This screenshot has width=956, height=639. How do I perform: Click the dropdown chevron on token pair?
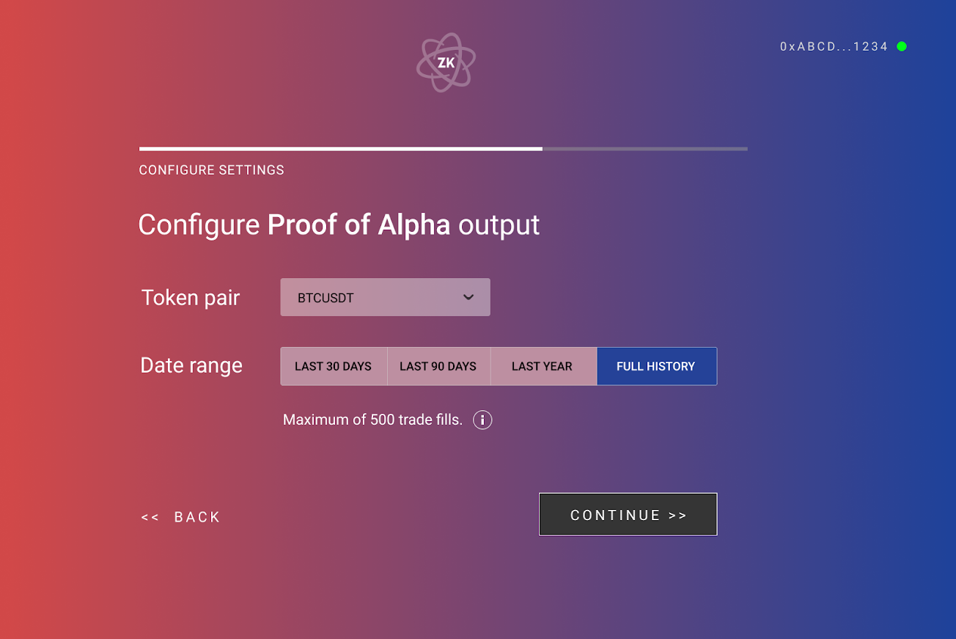point(468,297)
